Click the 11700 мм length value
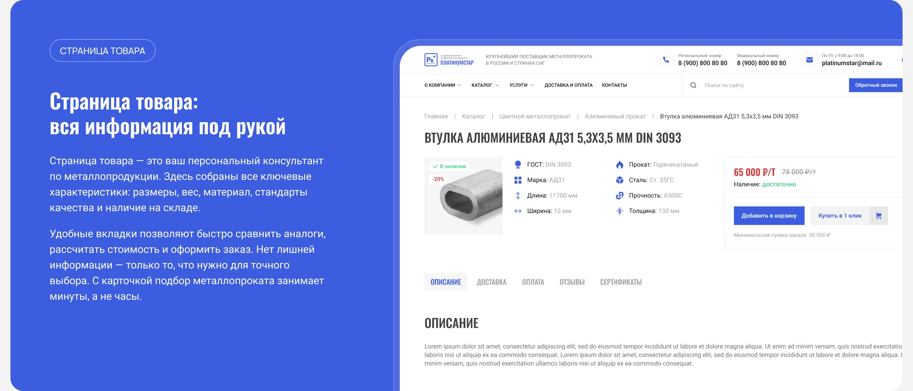Image resolution: width=913 pixels, height=391 pixels. tap(563, 195)
